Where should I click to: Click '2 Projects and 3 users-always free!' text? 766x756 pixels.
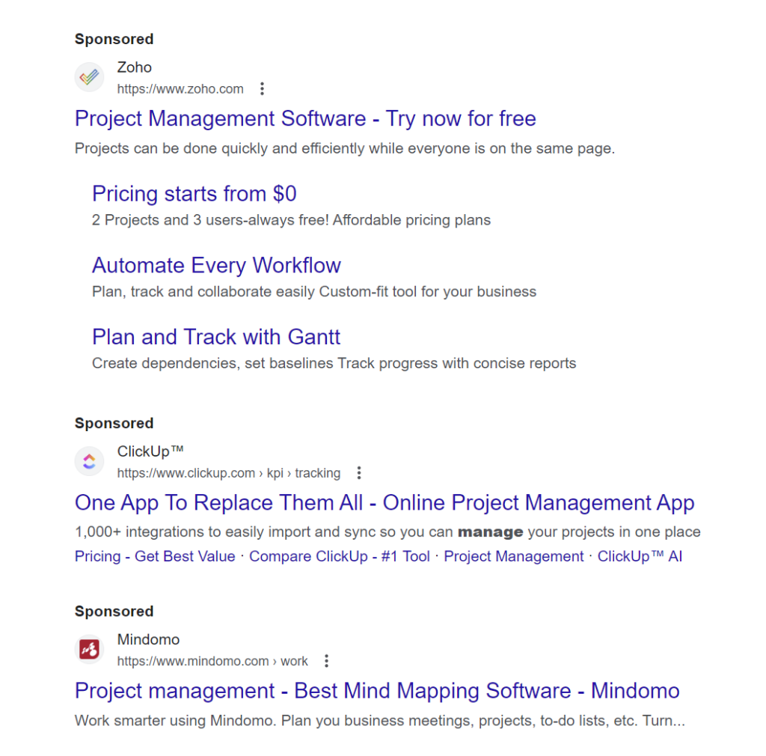pos(291,220)
